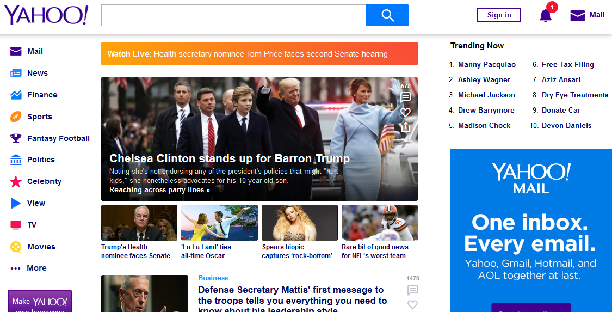Open the Watch Live Tom Price hearing banner
Viewport: 612px width, 312px height.
pyautogui.click(x=259, y=54)
